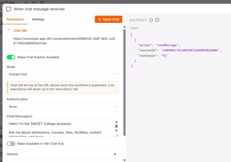This screenshot has height=162, width=231.
Task: Open the output info icon
Action: (157, 20)
